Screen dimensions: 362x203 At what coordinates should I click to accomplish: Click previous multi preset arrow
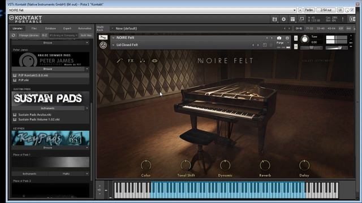285,29
